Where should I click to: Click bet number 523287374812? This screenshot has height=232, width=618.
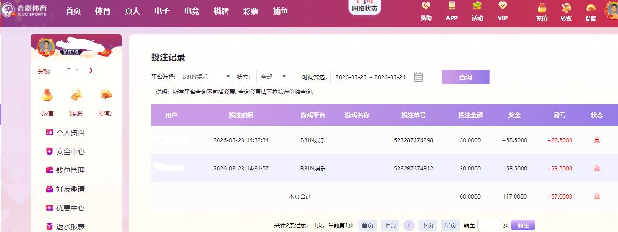(414, 169)
